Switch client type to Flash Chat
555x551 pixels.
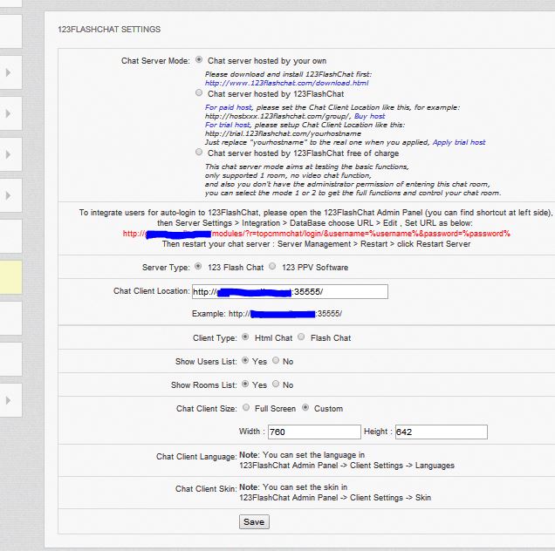(301, 337)
